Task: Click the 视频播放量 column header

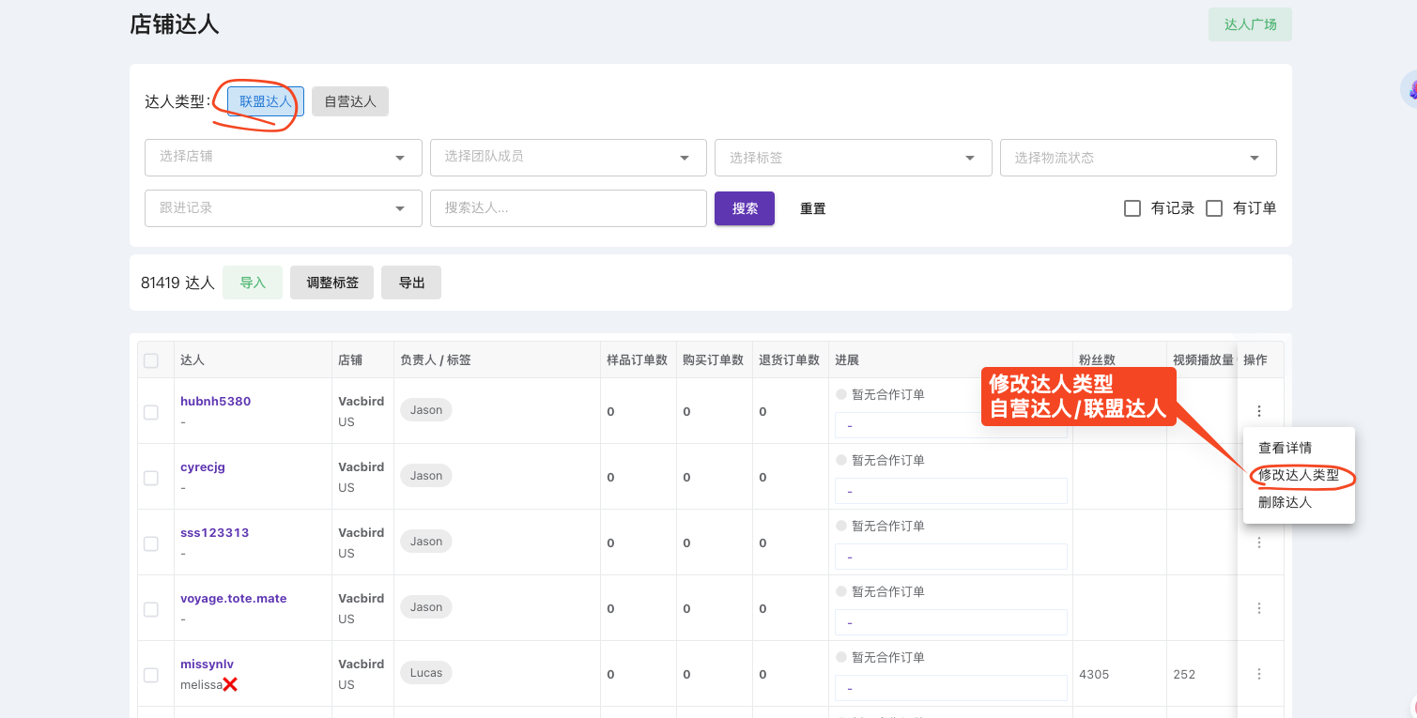Action: pyautogui.click(x=1203, y=360)
